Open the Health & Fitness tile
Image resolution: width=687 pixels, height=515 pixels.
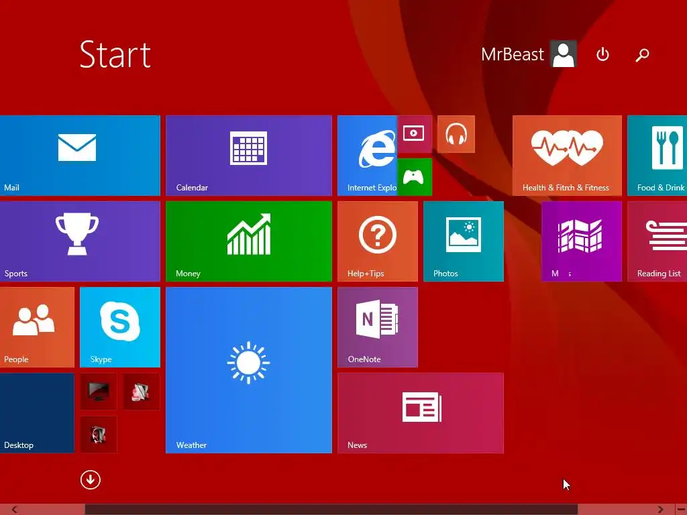pos(567,156)
